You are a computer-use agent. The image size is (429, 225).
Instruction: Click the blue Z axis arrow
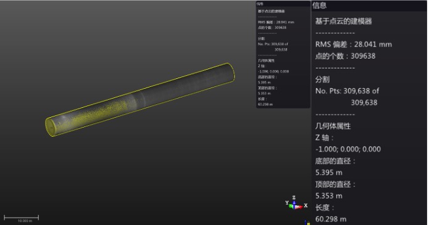(x=294, y=203)
